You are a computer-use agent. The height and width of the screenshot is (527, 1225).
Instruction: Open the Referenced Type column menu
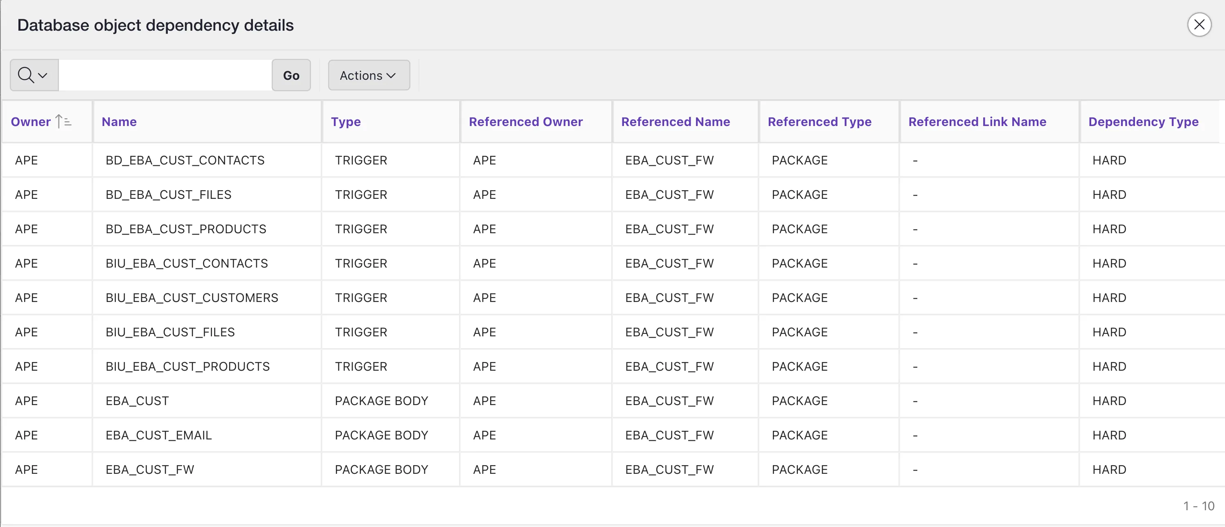point(820,121)
